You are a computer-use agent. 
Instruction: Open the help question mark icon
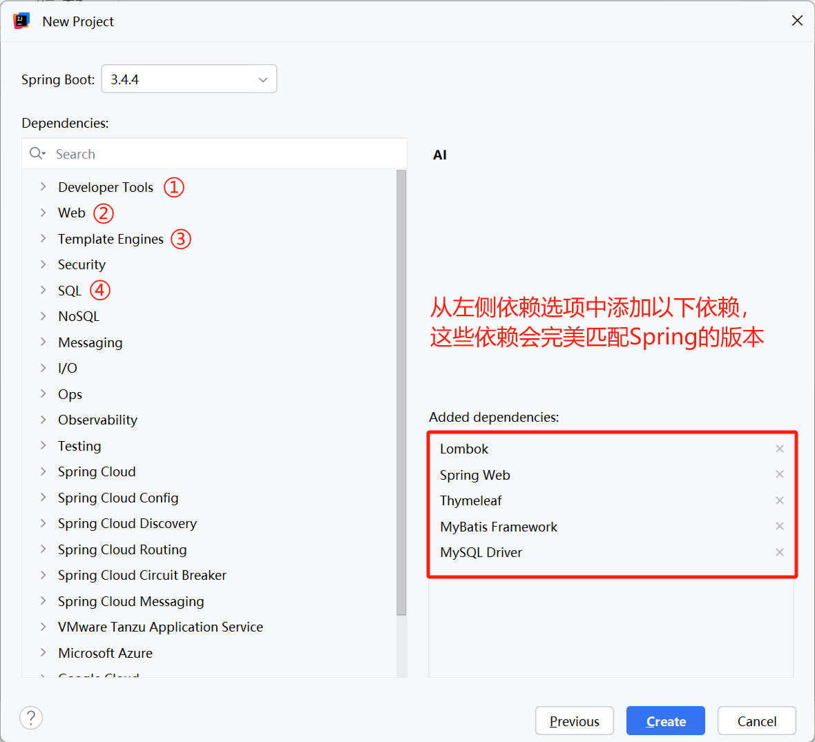pos(31,718)
